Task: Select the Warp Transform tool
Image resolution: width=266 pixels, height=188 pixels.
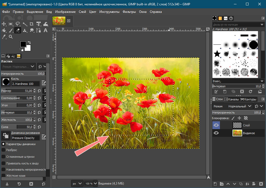Action: point(46,24)
